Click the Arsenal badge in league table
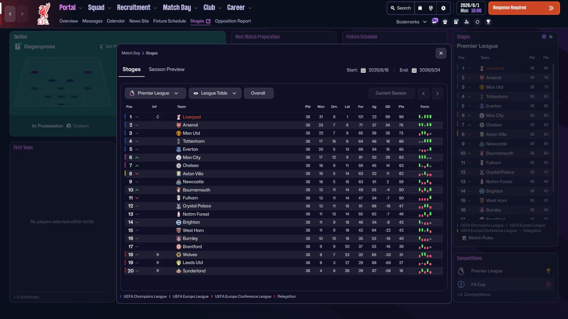 click(179, 125)
